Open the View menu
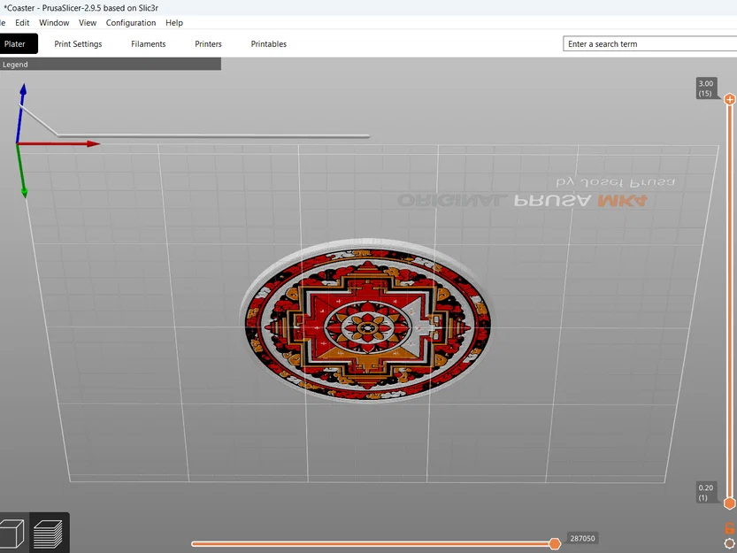The image size is (737, 553). 88,23
